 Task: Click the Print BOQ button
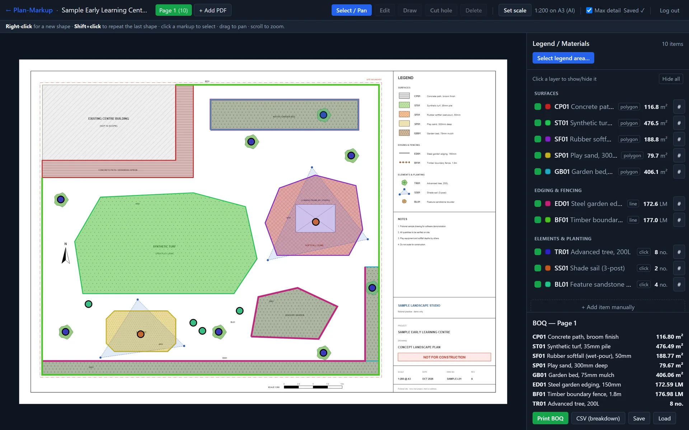pos(550,418)
